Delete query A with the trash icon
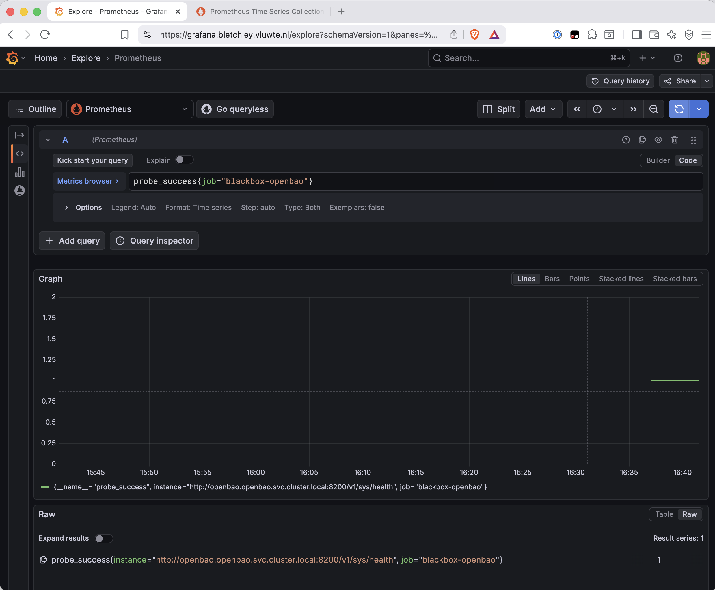 click(675, 140)
